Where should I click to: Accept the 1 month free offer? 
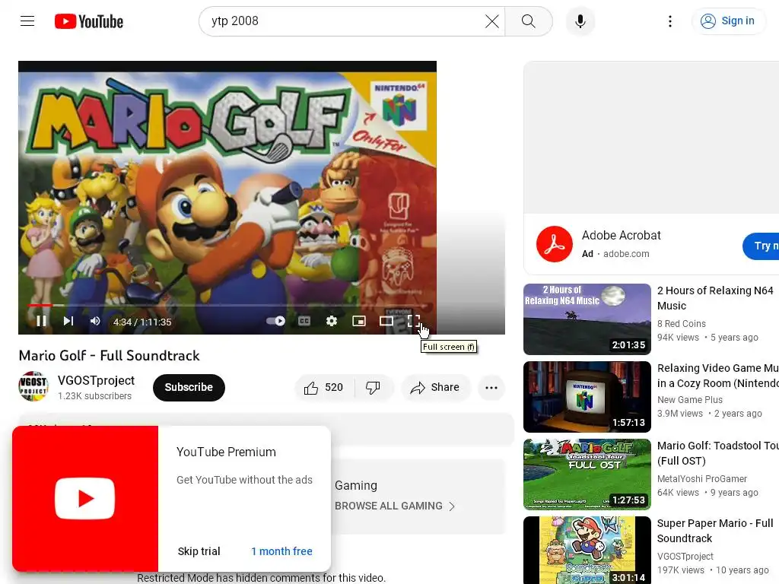[x=281, y=551]
